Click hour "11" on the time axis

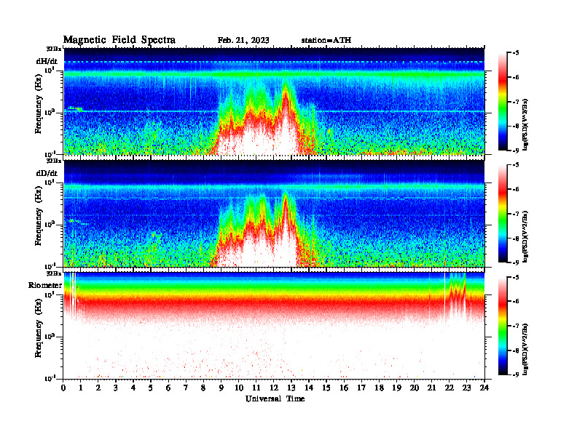coord(256,388)
